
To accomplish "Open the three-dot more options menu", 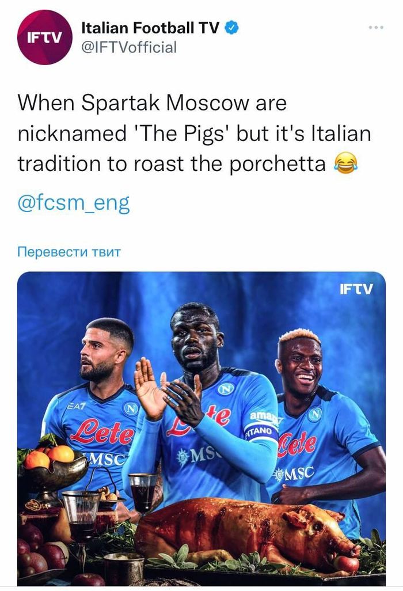I will [x=376, y=27].
